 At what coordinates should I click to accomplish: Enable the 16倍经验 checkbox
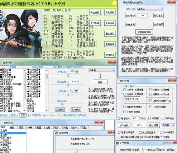(x=163, y=118)
